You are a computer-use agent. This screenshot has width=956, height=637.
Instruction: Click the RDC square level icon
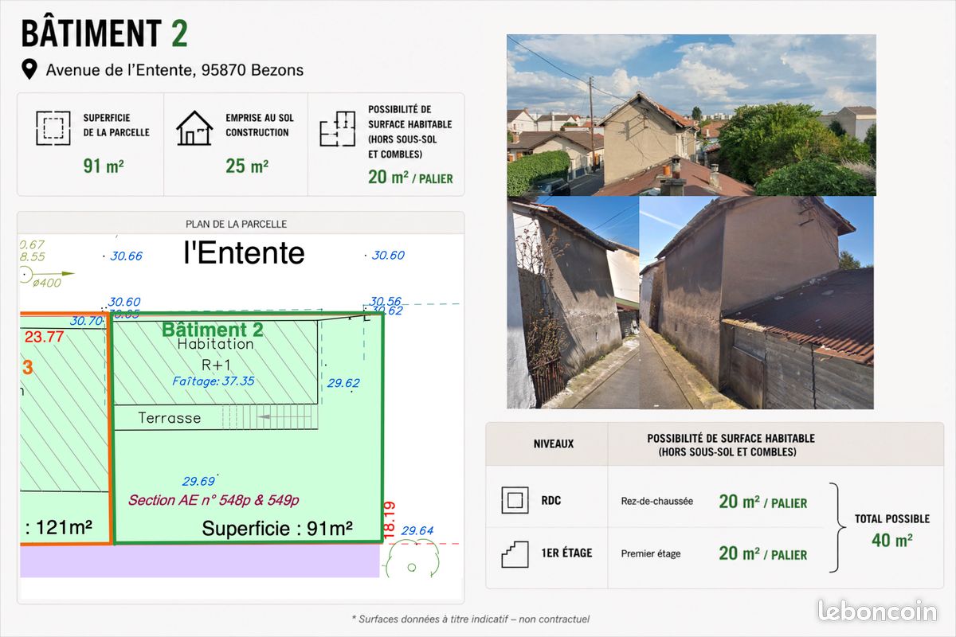(x=515, y=500)
